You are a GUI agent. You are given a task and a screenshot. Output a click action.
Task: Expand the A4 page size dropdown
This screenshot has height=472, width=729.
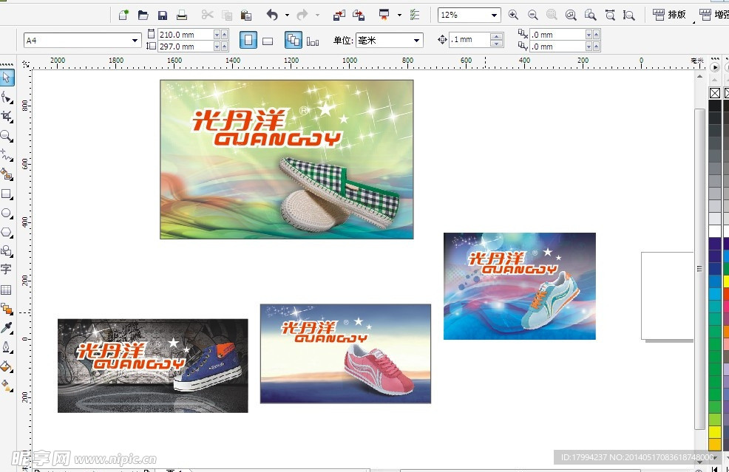(x=135, y=41)
